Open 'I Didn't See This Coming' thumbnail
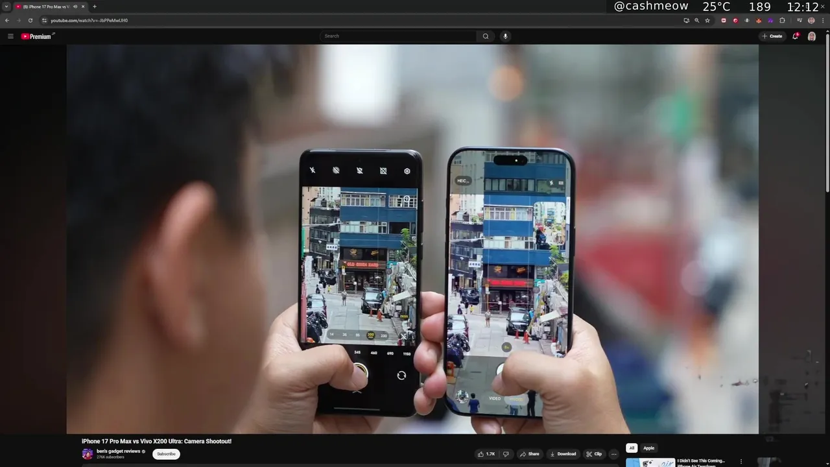Screen dimensions: 830x467 [x=650, y=462]
